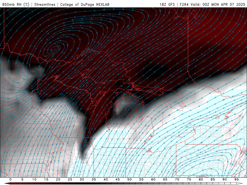Select the "15" label on color scale
247x185 pixels.
pos(46,179)
